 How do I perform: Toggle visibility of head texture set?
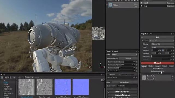point(142,3)
